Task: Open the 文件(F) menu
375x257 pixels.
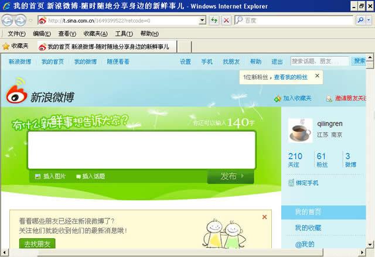Action: pyautogui.click(x=16, y=34)
